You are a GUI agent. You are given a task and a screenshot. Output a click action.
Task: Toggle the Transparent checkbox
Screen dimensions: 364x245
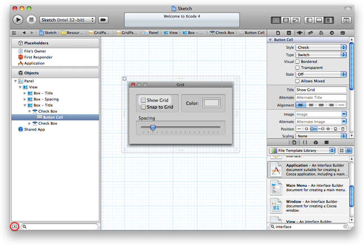pos(298,67)
